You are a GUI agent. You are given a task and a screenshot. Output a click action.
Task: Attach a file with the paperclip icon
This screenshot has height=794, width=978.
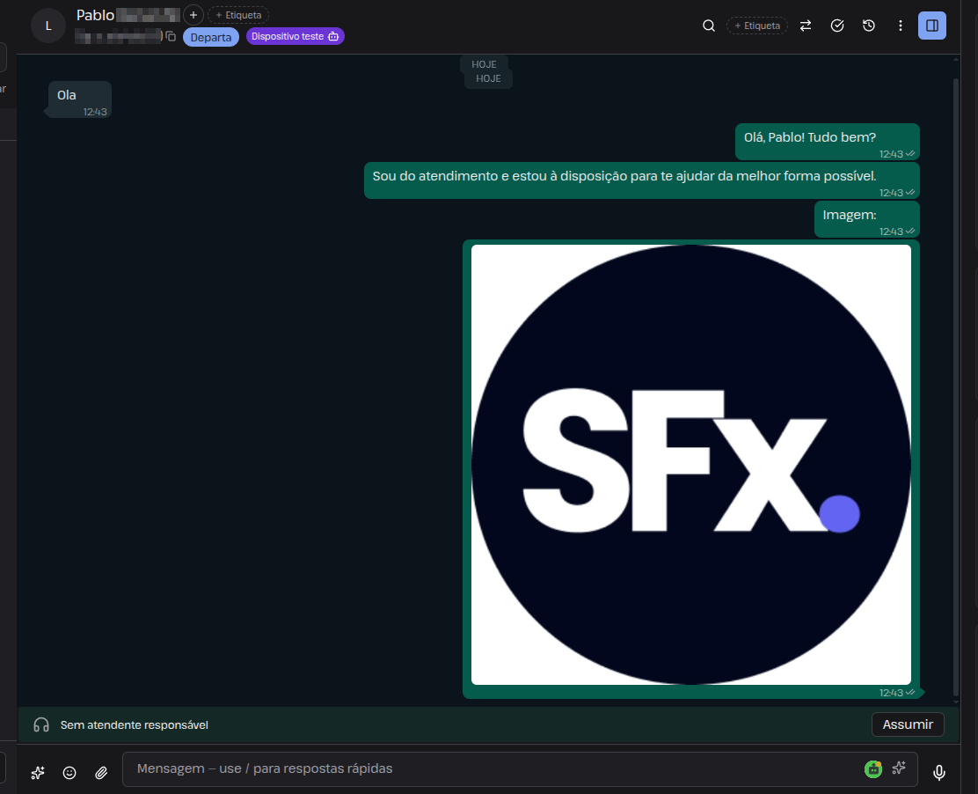point(101,773)
